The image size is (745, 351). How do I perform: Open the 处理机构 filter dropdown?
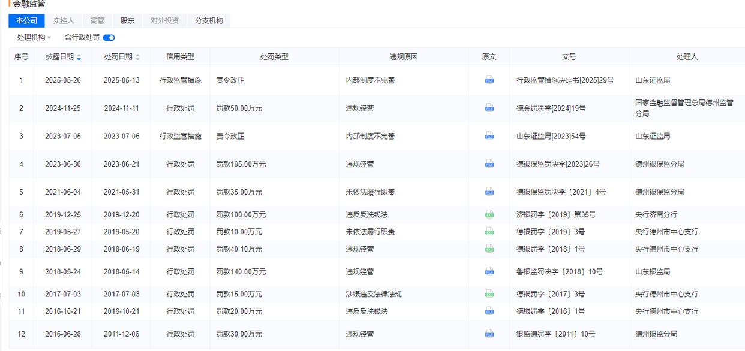click(32, 37)
